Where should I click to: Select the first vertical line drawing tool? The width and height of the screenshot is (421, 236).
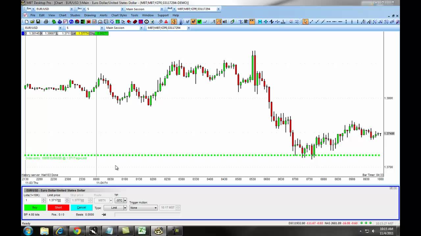[346, 22]
